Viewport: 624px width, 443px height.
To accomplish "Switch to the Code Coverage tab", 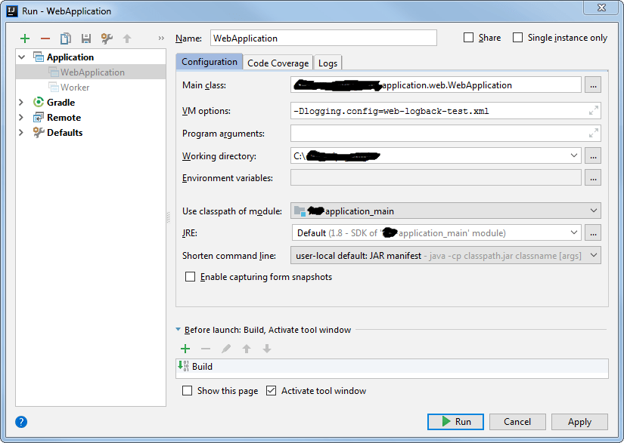I will coord(278,63).
